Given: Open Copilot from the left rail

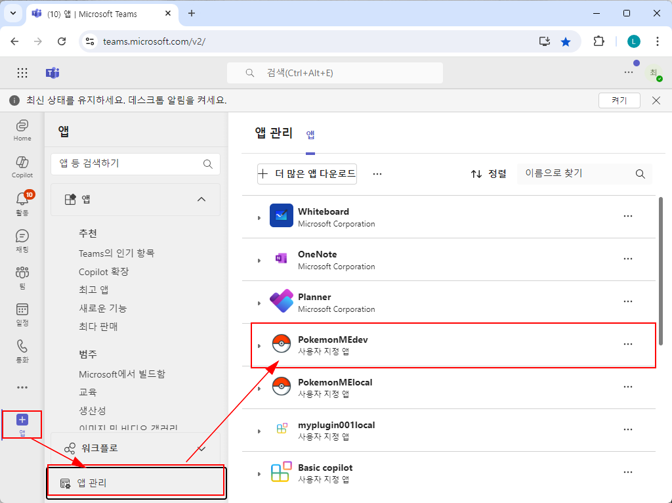Looking at the screenshot, I should (22, 167).
